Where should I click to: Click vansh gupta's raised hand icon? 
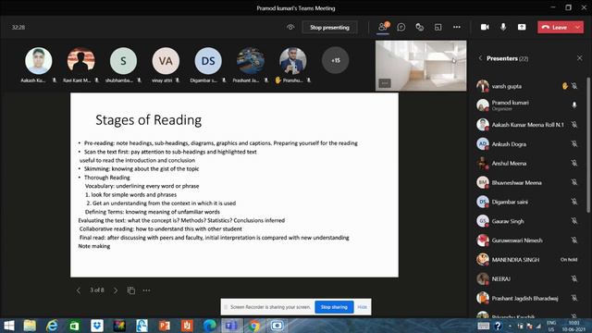click(x=565, y=86)
